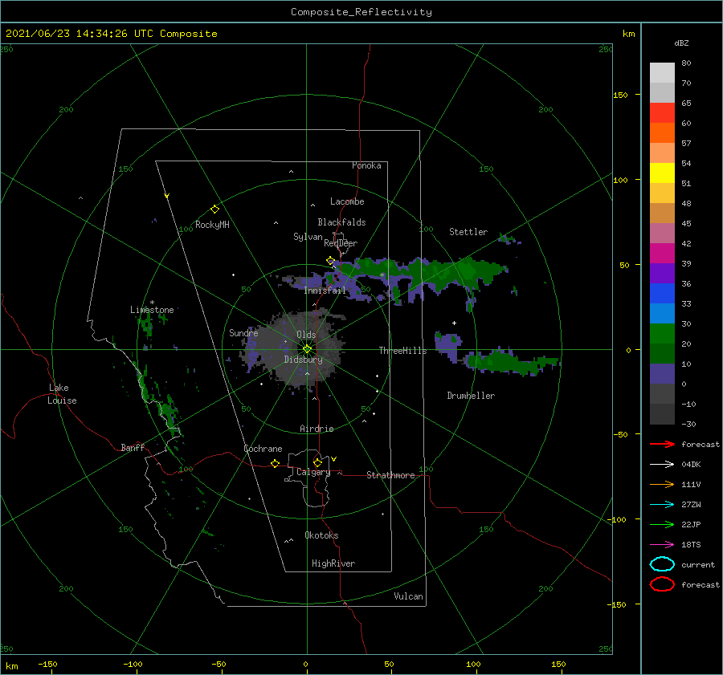Click the Okotoks label
Image resolution: width=723 pixels, height=675 pixels.
(x=321, y=535)
